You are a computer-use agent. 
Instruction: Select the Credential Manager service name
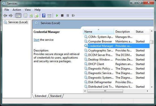tap(101, 46)
